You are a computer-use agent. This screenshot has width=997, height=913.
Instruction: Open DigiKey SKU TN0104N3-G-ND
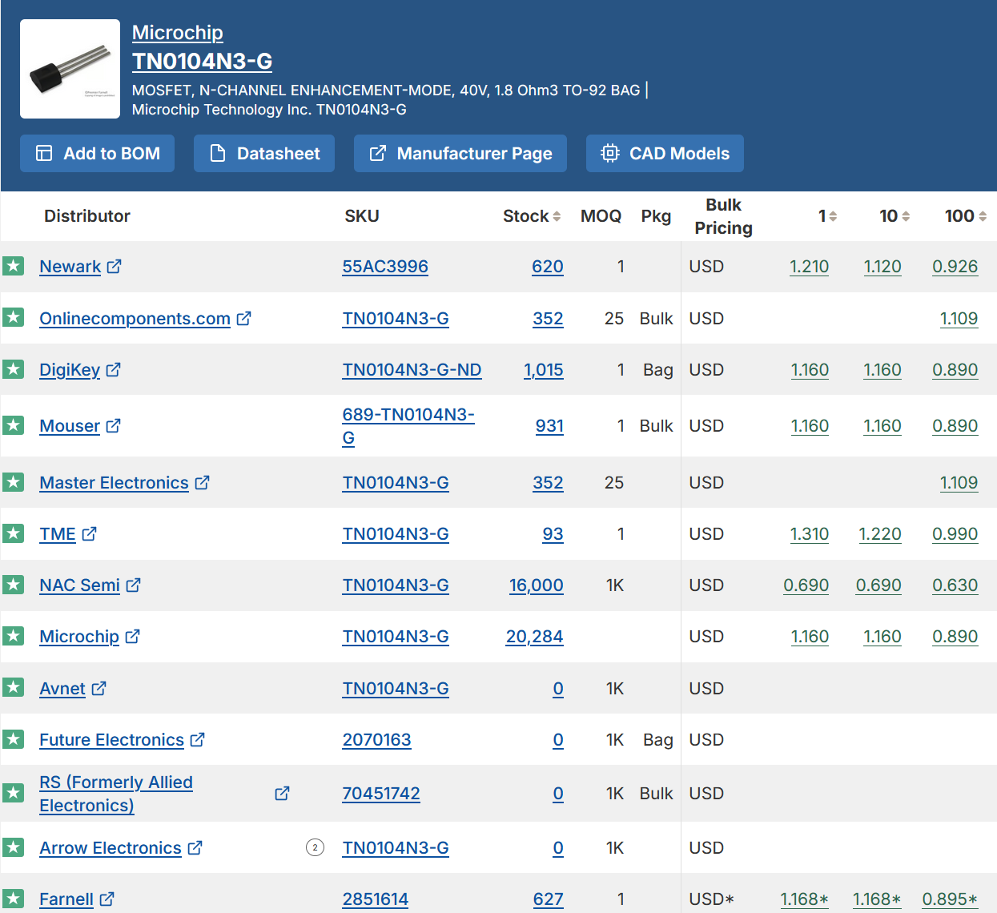point(412,370)
